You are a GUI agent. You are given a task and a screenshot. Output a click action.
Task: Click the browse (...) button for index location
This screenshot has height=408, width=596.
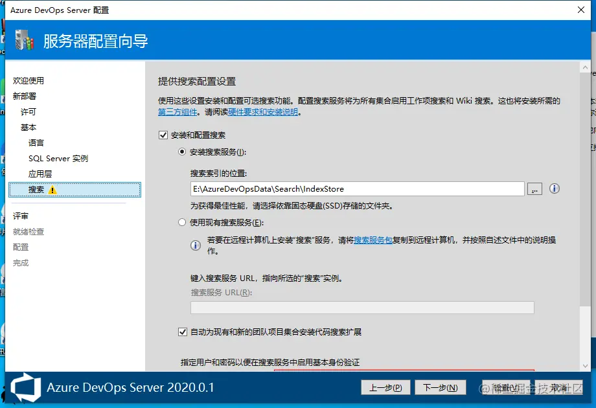click(x=534, y=189)
